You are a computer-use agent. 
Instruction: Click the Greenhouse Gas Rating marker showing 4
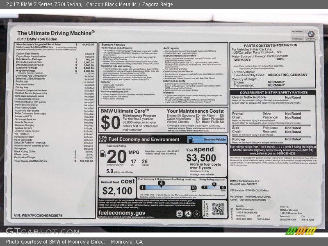(161, 184)
